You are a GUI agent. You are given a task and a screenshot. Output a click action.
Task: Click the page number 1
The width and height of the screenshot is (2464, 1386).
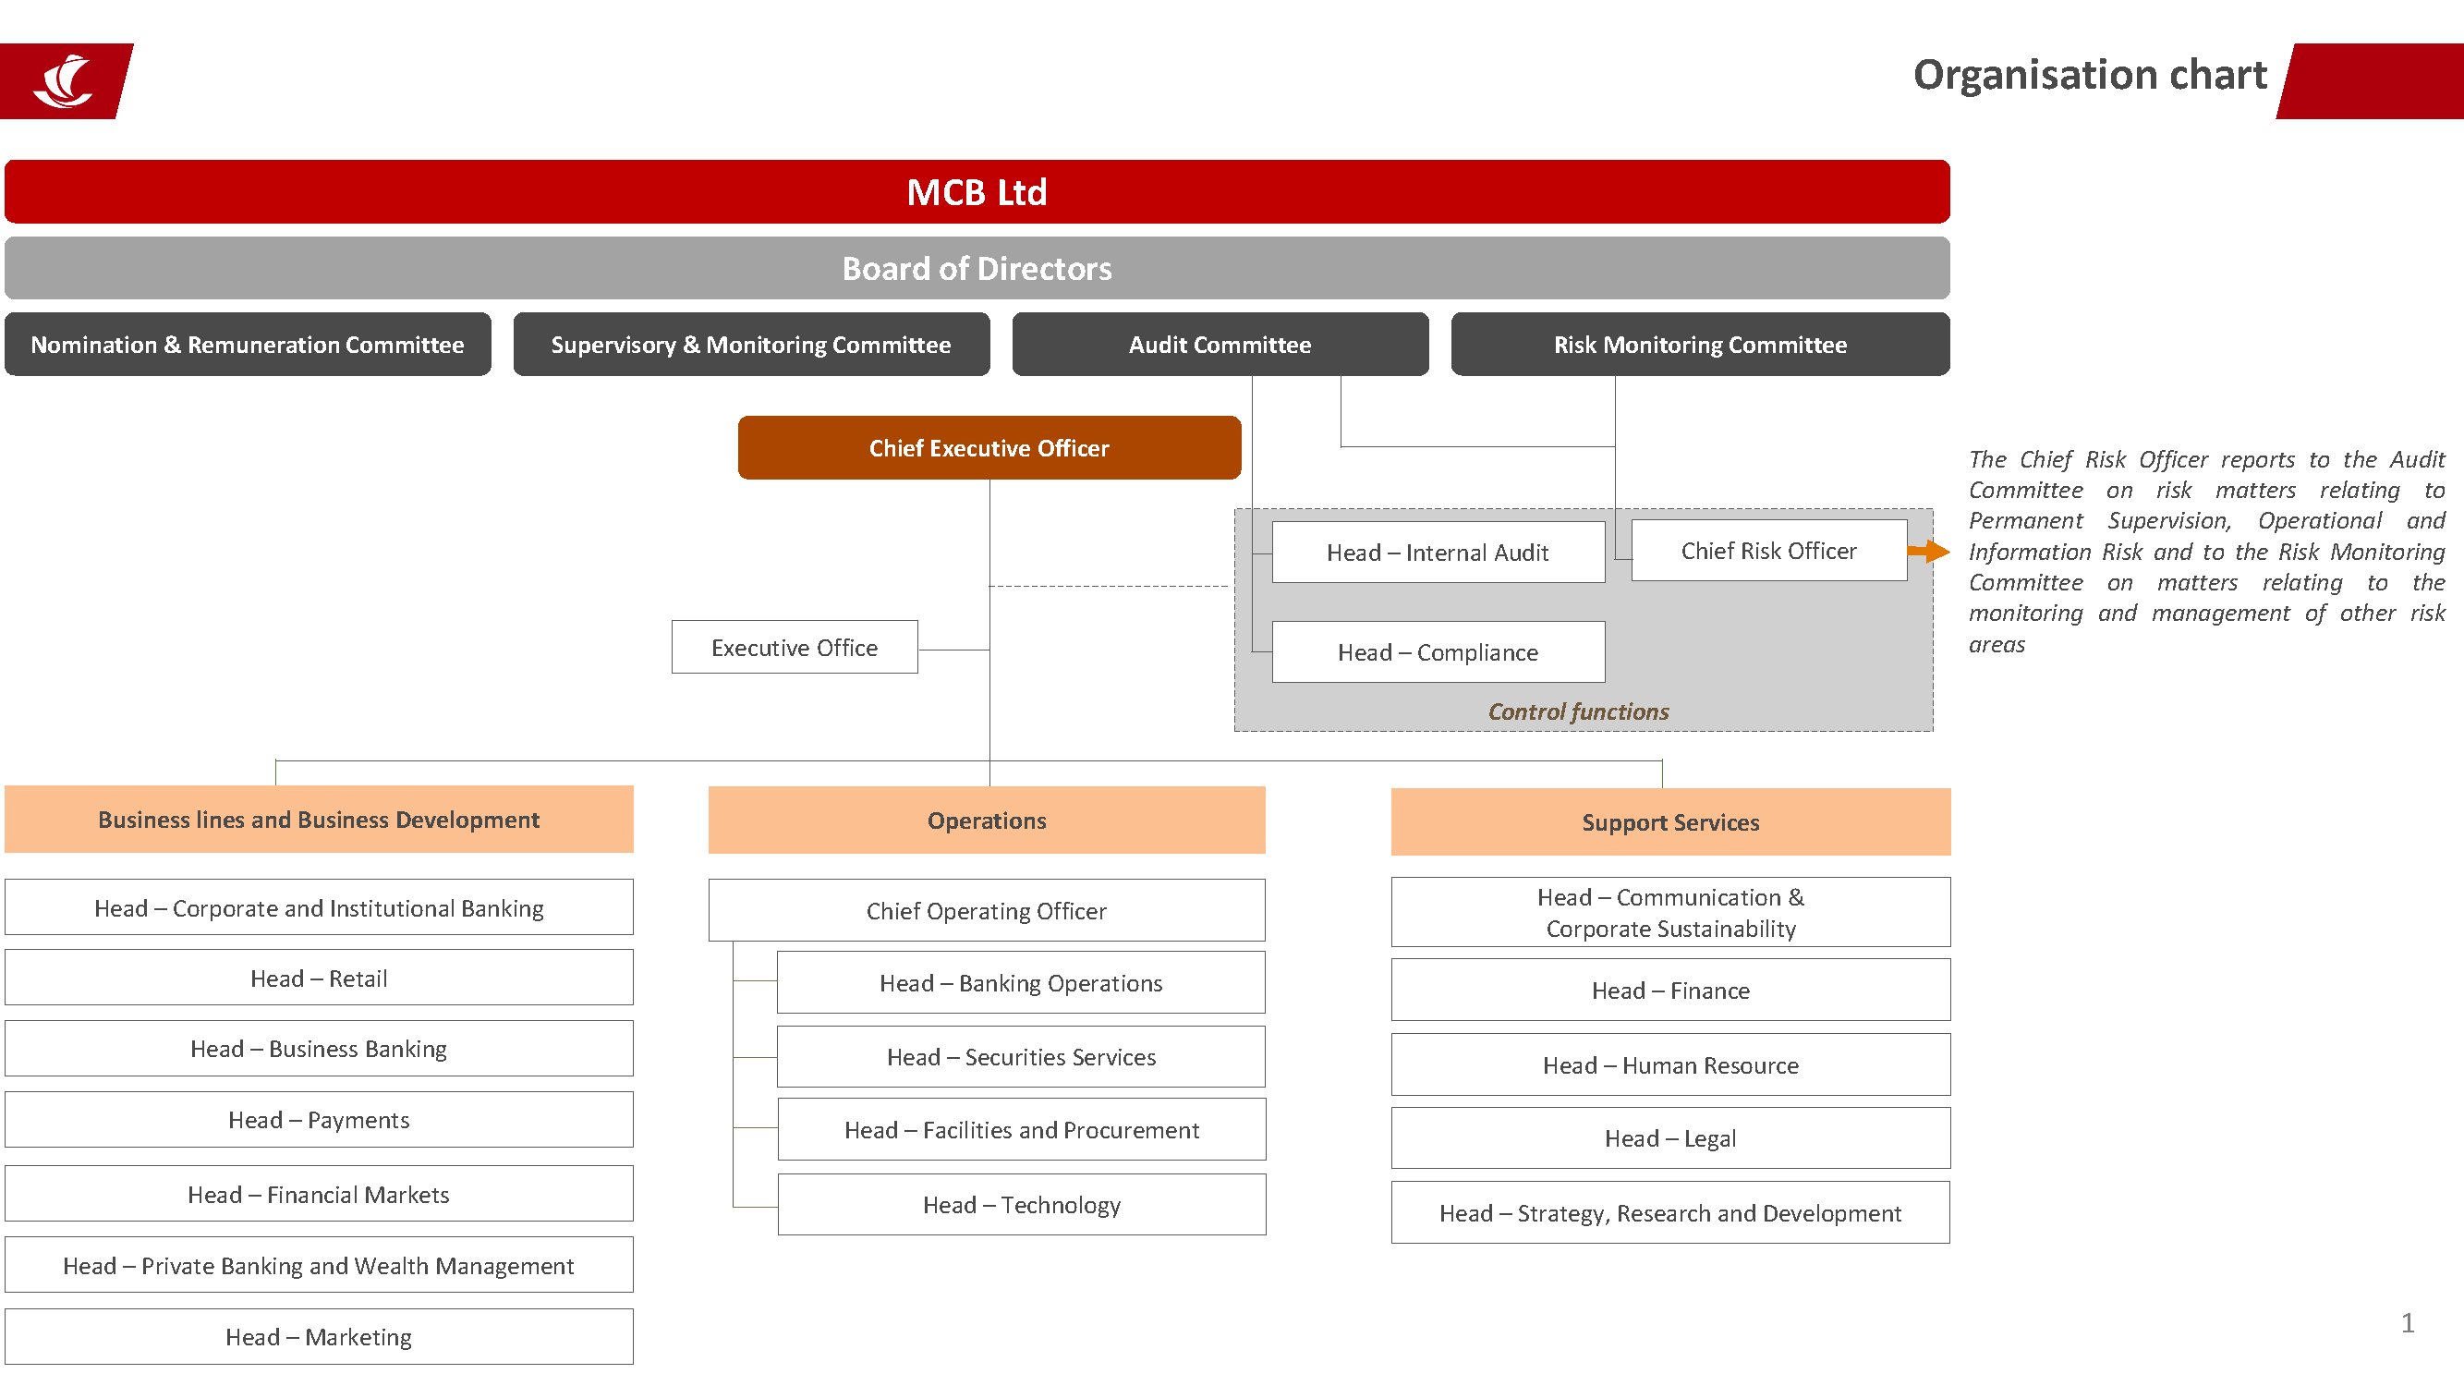click(x=2408, y=1323)
